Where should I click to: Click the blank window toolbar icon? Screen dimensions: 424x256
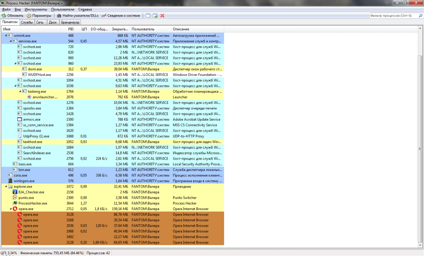[148, 16]
